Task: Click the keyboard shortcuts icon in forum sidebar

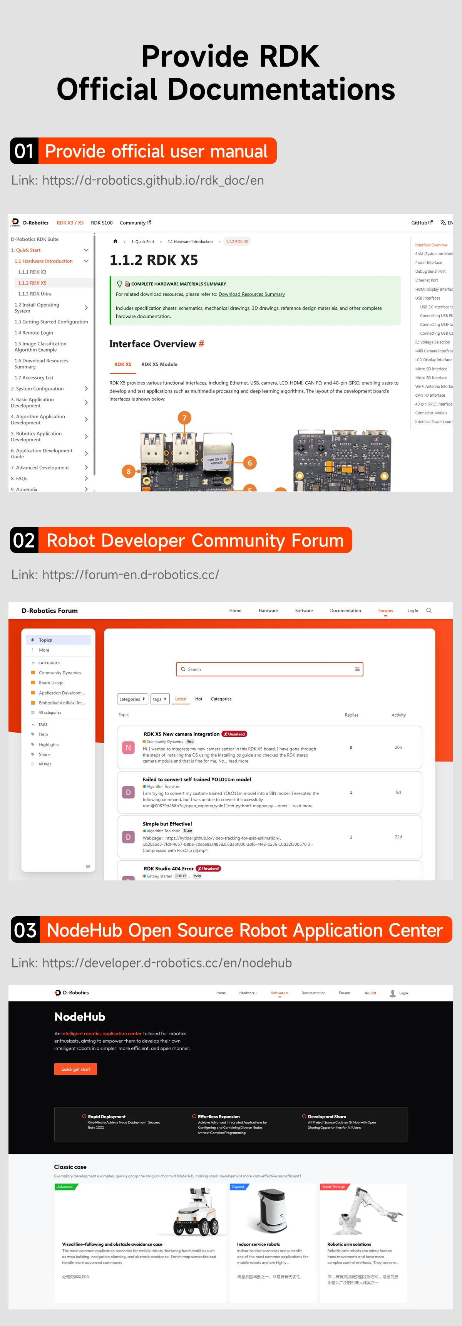Action: [x=88, y=866]
